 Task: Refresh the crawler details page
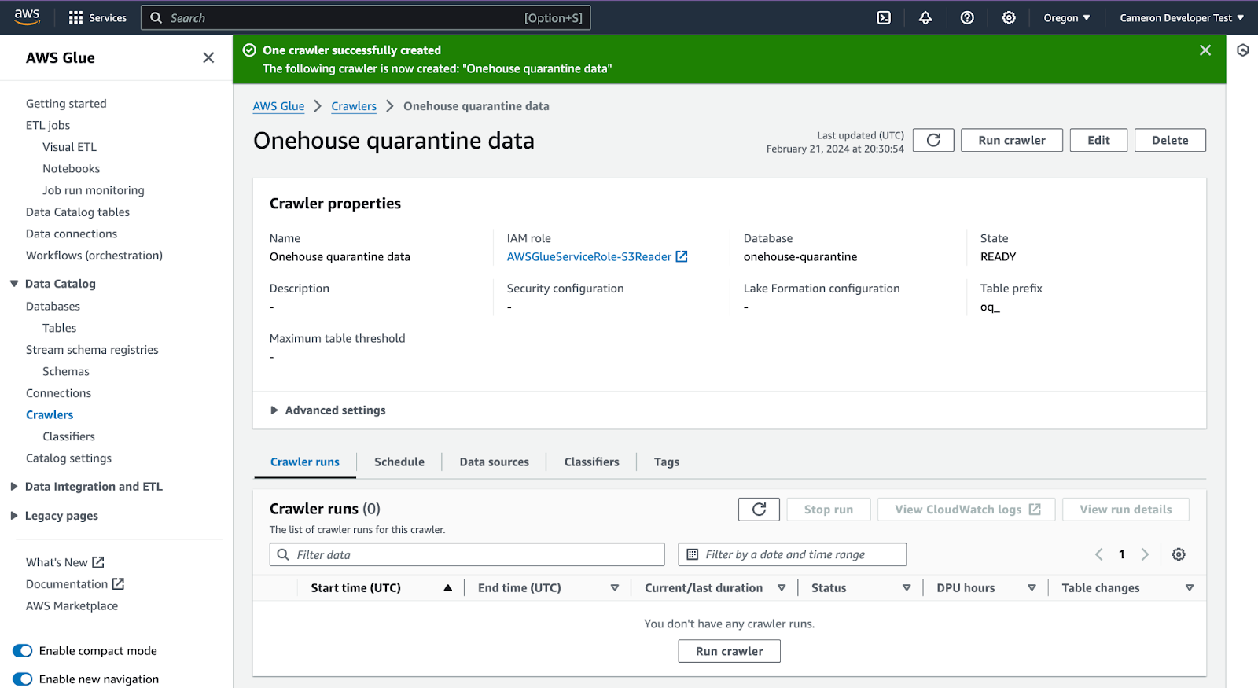pyautogui.click(x=933, y=140)
